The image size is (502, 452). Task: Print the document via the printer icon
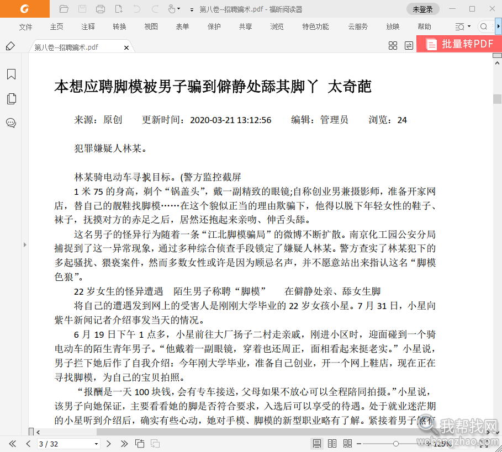101,9
